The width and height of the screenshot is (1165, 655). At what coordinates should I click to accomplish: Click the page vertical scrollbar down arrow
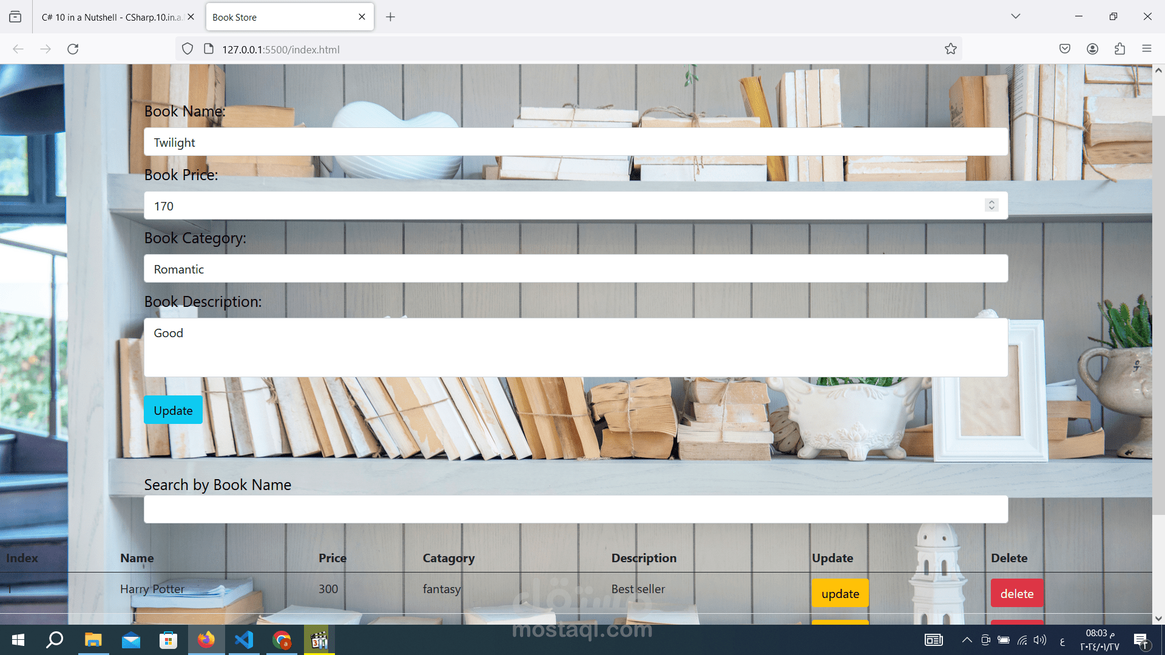[1158, 619]
